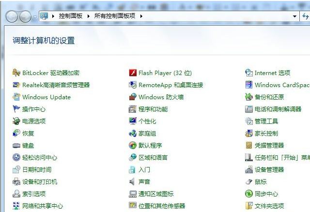Click the 声音 speaker icon
310x212 pixels.
132,182
